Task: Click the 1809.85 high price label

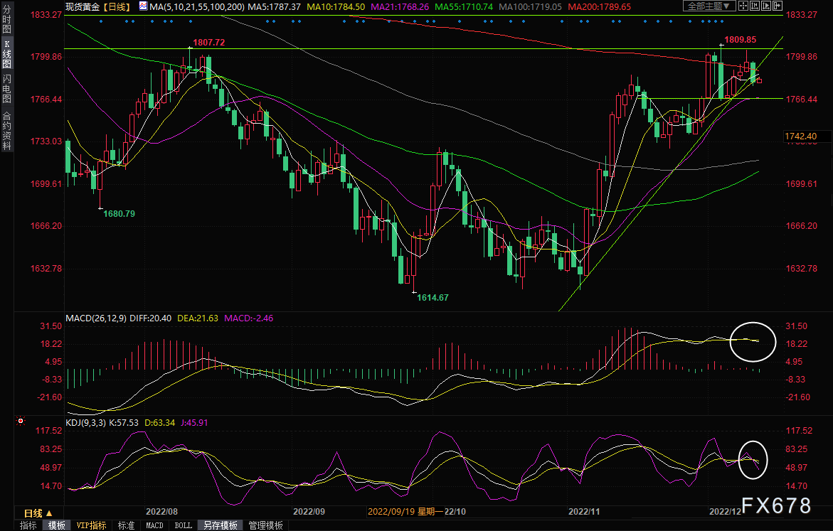Action: (x=740, y=39)
